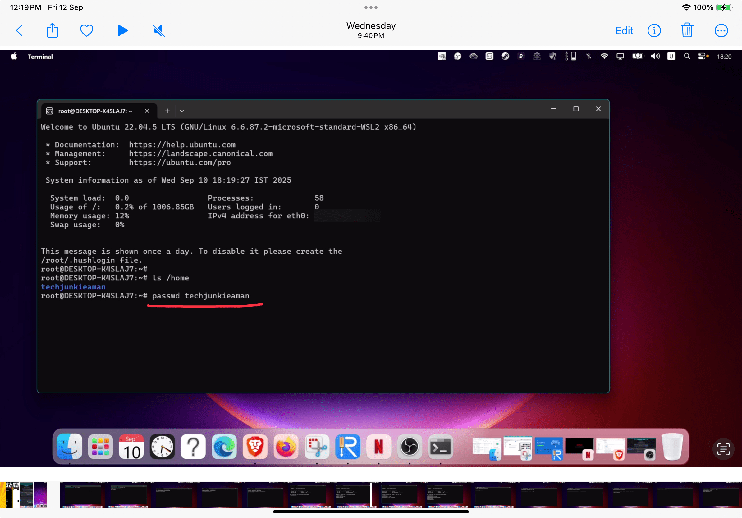
Task: Open new terminal tab plus button
Action: (x=167, y=111)
